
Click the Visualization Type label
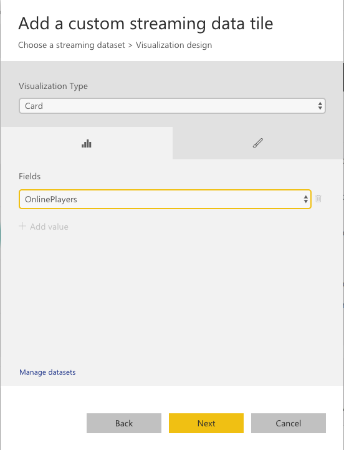pyautogui.click(x=53, y=86)
